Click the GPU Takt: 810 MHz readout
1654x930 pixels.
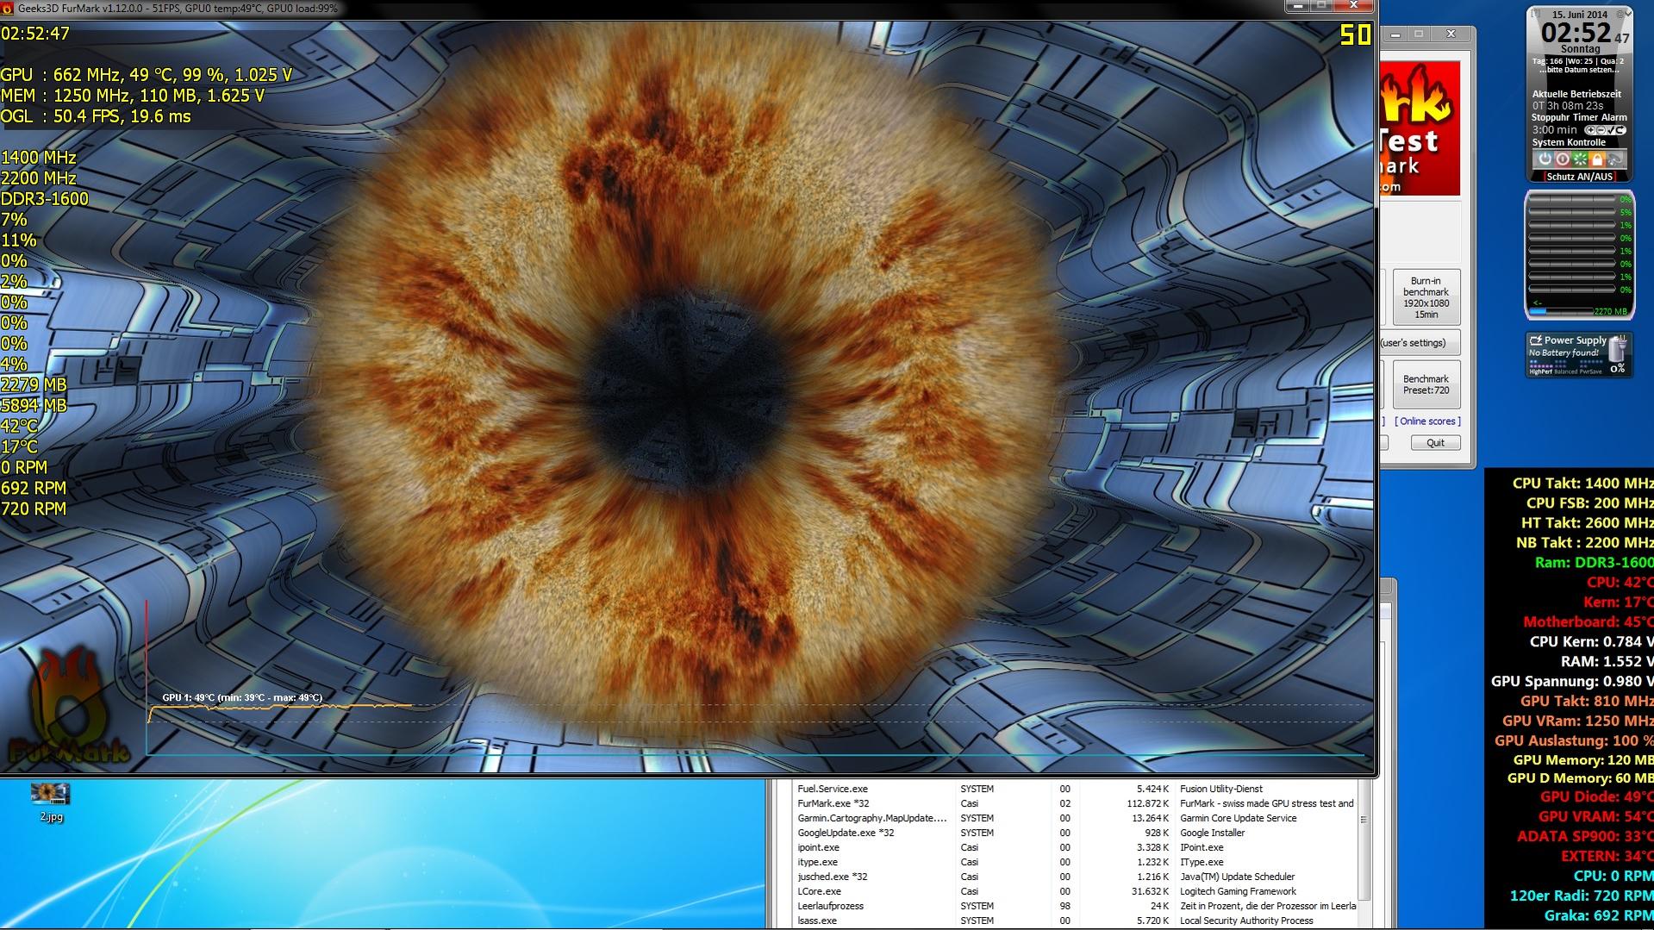(x=1587, y=701)
